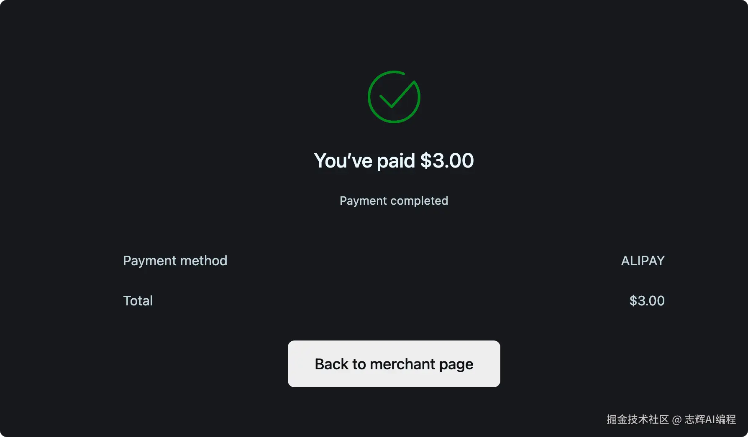Select the $3.00 amount in the Total row
Image resolution: width=748 pixels, height=437 pixels.
coord(647,301)
